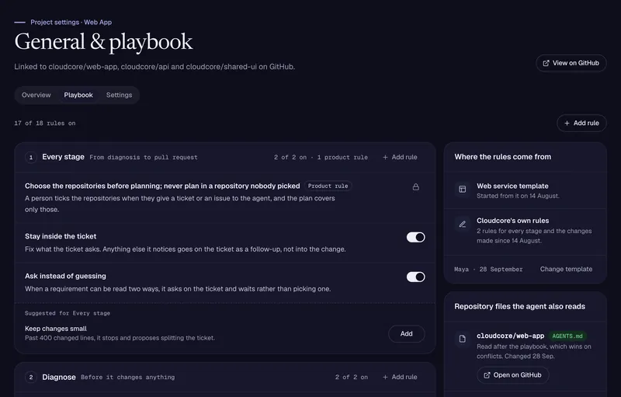Click the 'Keep changes small' suggestion title
Viewport: 621px width, 397px height.
click(x=56, y=329)
